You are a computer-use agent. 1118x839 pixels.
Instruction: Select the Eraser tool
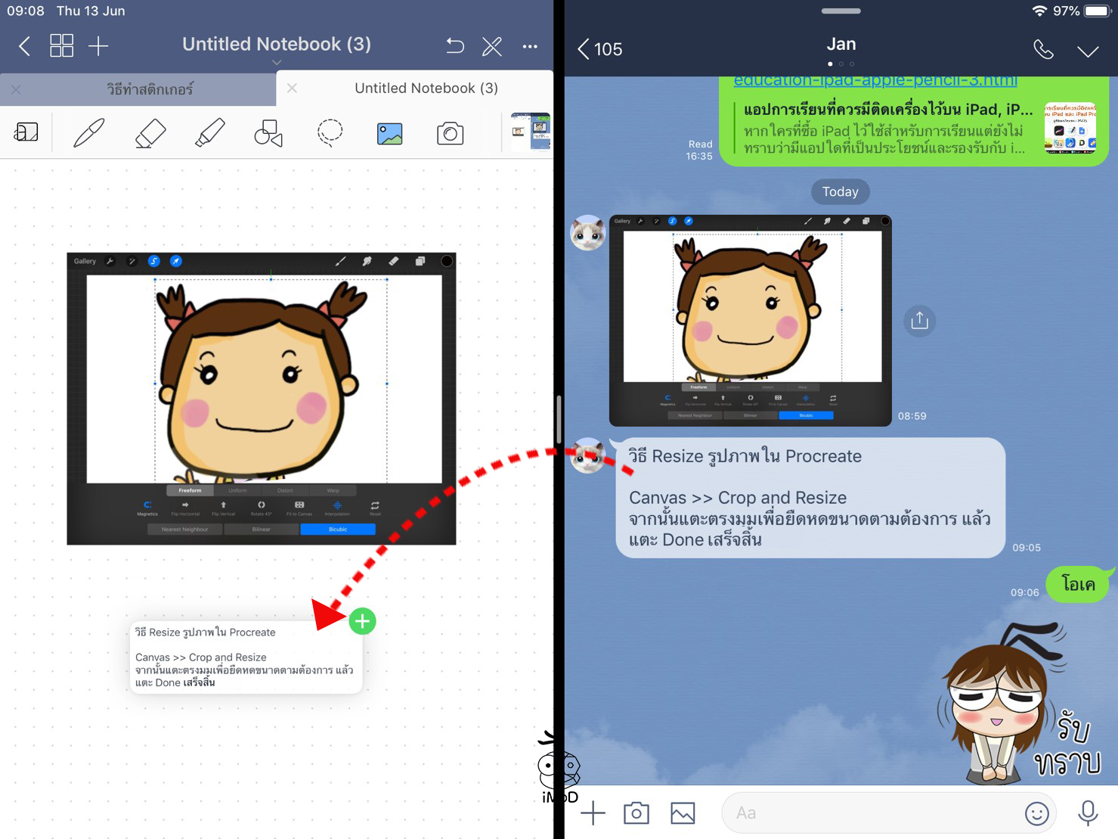tap(150, 133)
